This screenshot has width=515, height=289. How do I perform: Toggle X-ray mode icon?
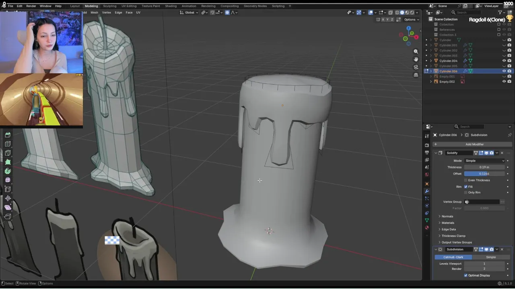390,12
